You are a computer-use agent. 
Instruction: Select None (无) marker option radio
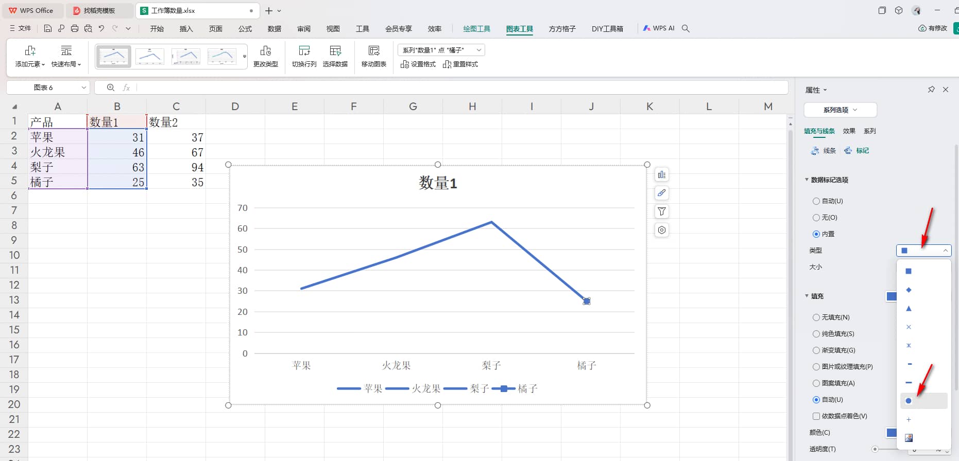click(x=816, y=218)
